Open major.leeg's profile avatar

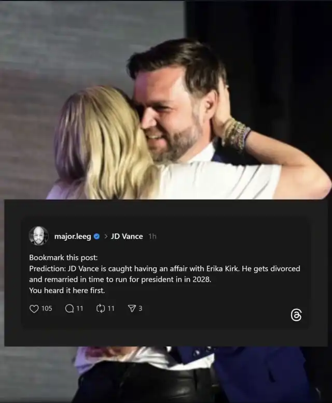(x=38, y=236)
